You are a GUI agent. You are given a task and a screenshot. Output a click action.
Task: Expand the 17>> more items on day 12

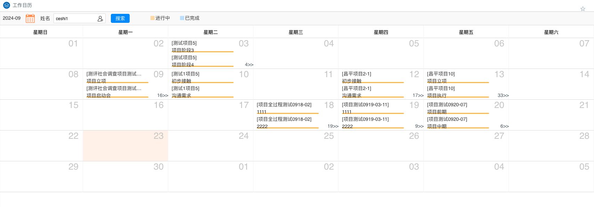pyautogui.click(x=418, y=96)
